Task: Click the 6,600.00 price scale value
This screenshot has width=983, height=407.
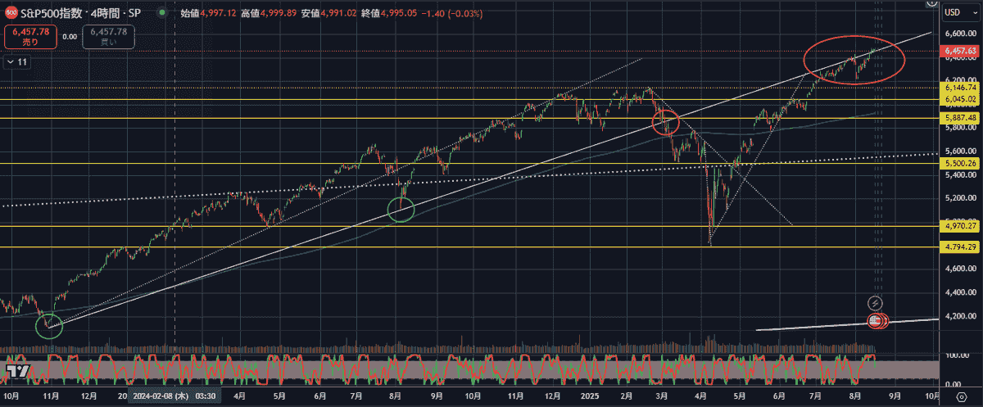Action: (959, 34)
